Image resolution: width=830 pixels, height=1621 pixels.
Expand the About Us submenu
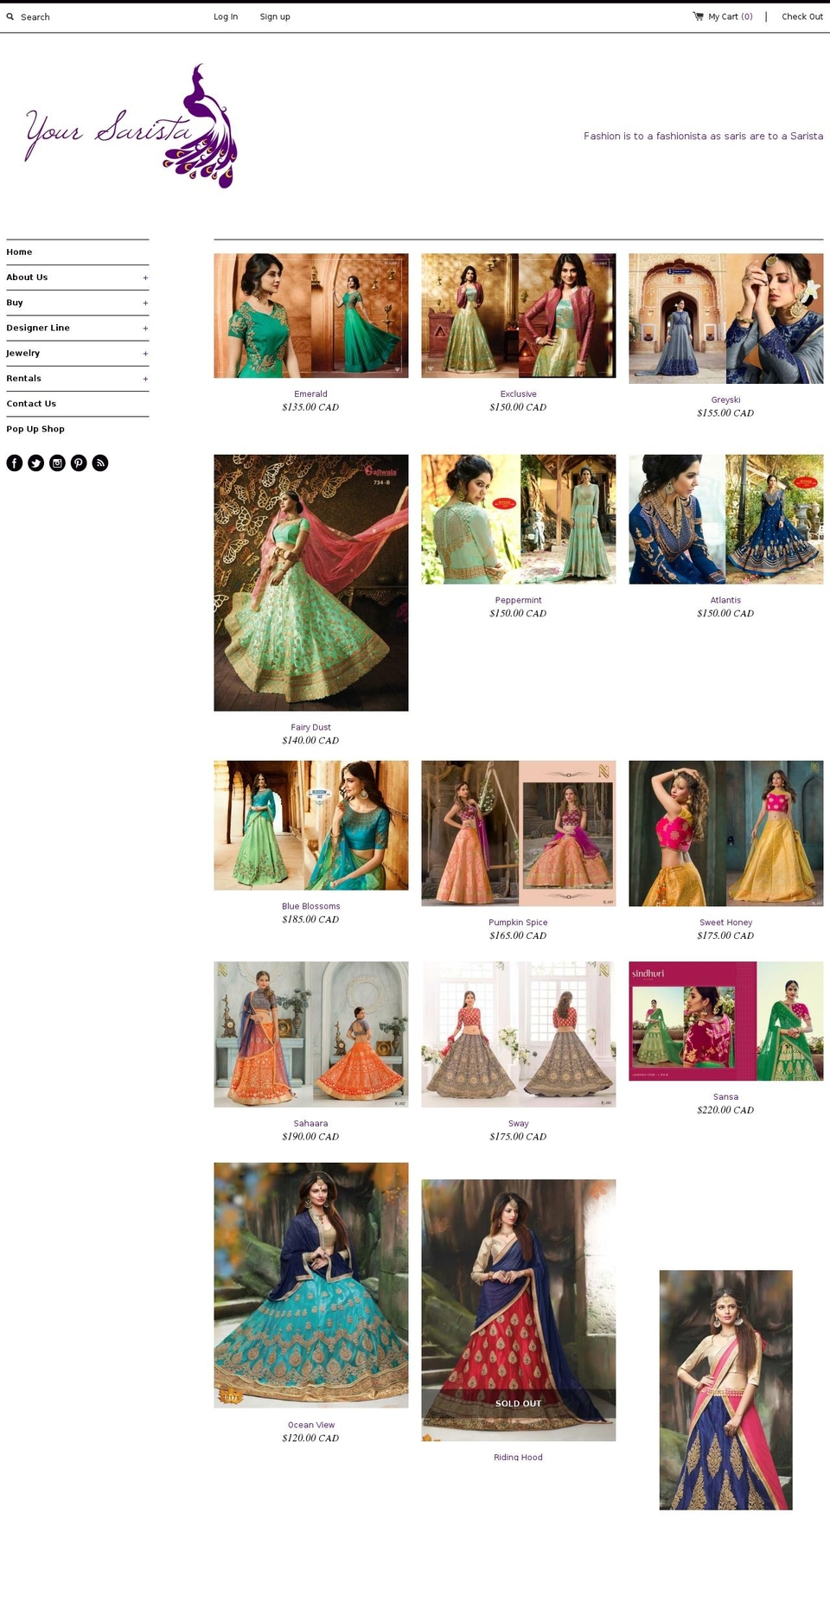point(145,278)
